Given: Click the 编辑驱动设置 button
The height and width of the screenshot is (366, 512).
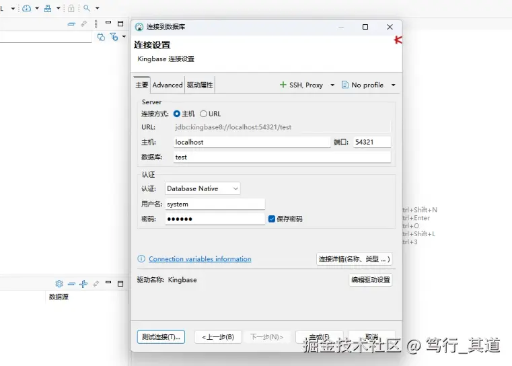Looking at the screenshot, I should (x=371, y=280).
